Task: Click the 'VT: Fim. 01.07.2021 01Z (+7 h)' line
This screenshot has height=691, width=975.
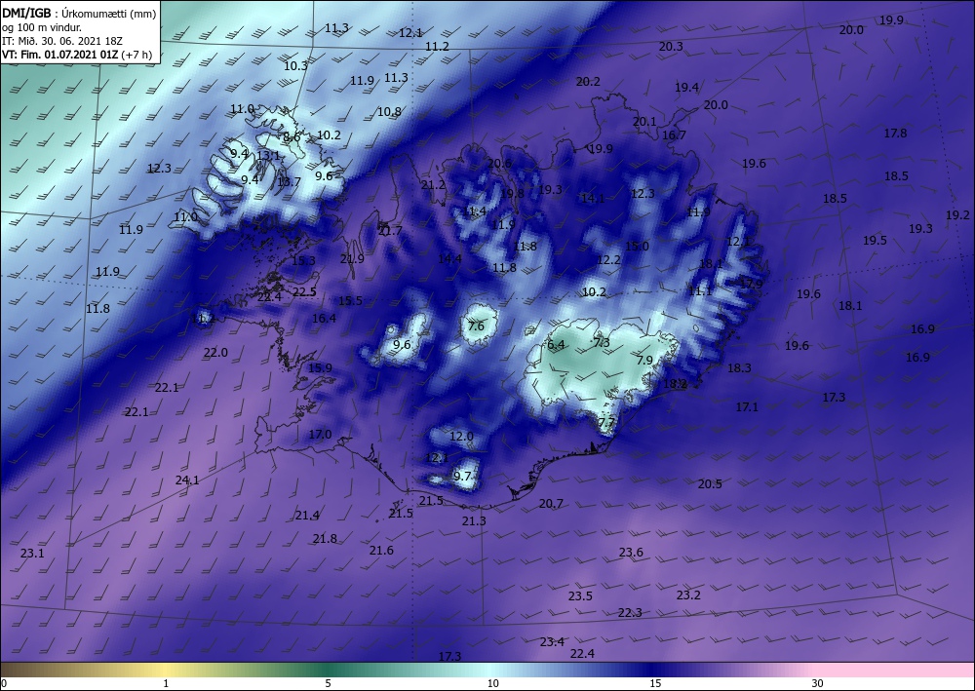Action: click(x=76, y=55)
